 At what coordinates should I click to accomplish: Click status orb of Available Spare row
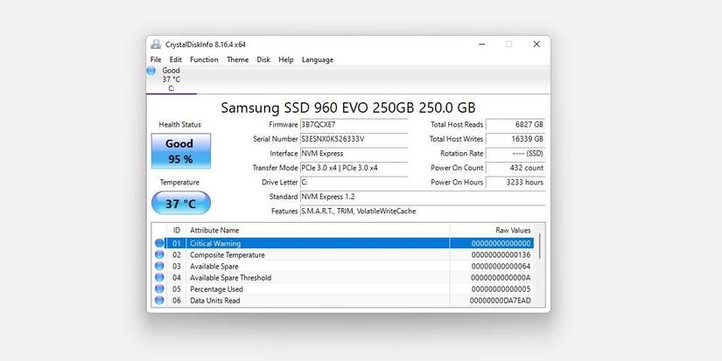click(159, 267)
